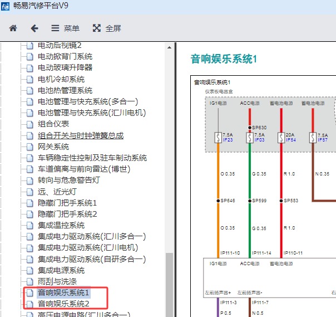336x317 pixels.
Task: Click document icon beside 集成温控系统
Action: pyautogui.click(x=30, y=226)
